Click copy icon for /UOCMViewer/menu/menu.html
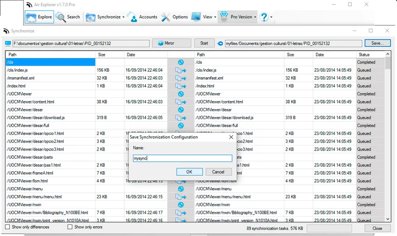Screen dimensions: 397x236 click(181, 197)
